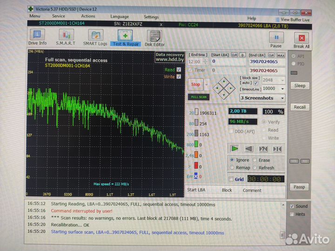Enable the Grid checkbox
This screenshot has width=335, height=251.
(231, 179)
